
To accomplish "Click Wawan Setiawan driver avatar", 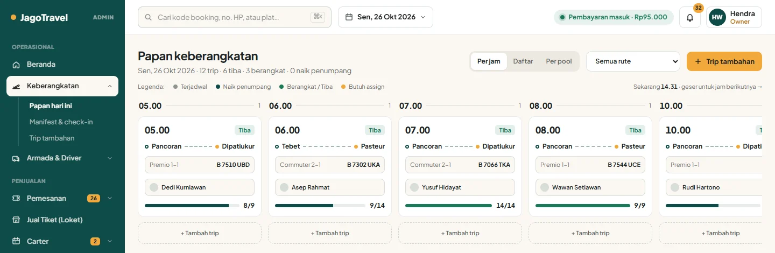I will pos(545,187).
